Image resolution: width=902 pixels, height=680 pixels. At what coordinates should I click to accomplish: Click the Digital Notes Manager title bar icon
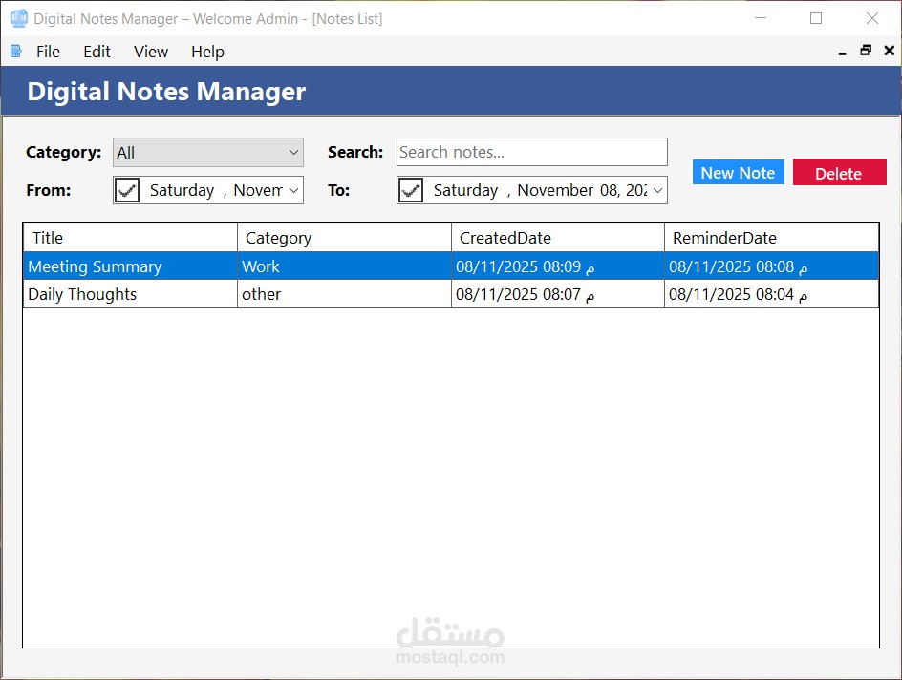18,18
